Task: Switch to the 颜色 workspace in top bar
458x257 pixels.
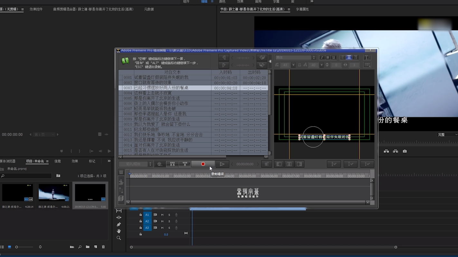Action: 222,2
